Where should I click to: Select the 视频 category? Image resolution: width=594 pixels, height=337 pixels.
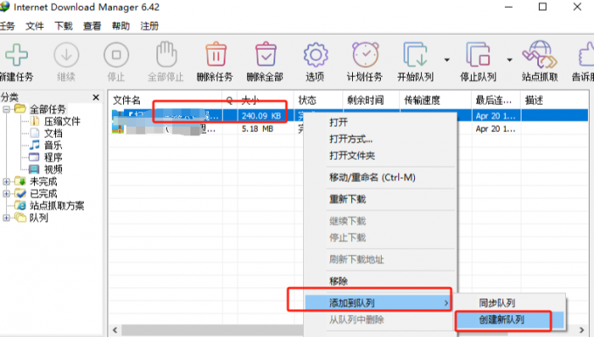(x=53, y=169)
